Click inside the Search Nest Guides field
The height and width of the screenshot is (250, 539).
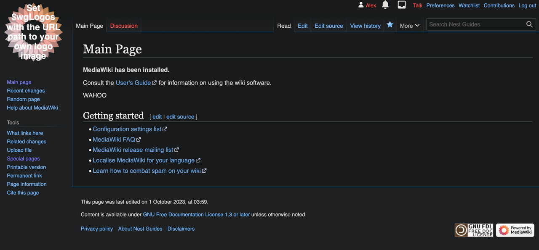(x=476, y=24)
